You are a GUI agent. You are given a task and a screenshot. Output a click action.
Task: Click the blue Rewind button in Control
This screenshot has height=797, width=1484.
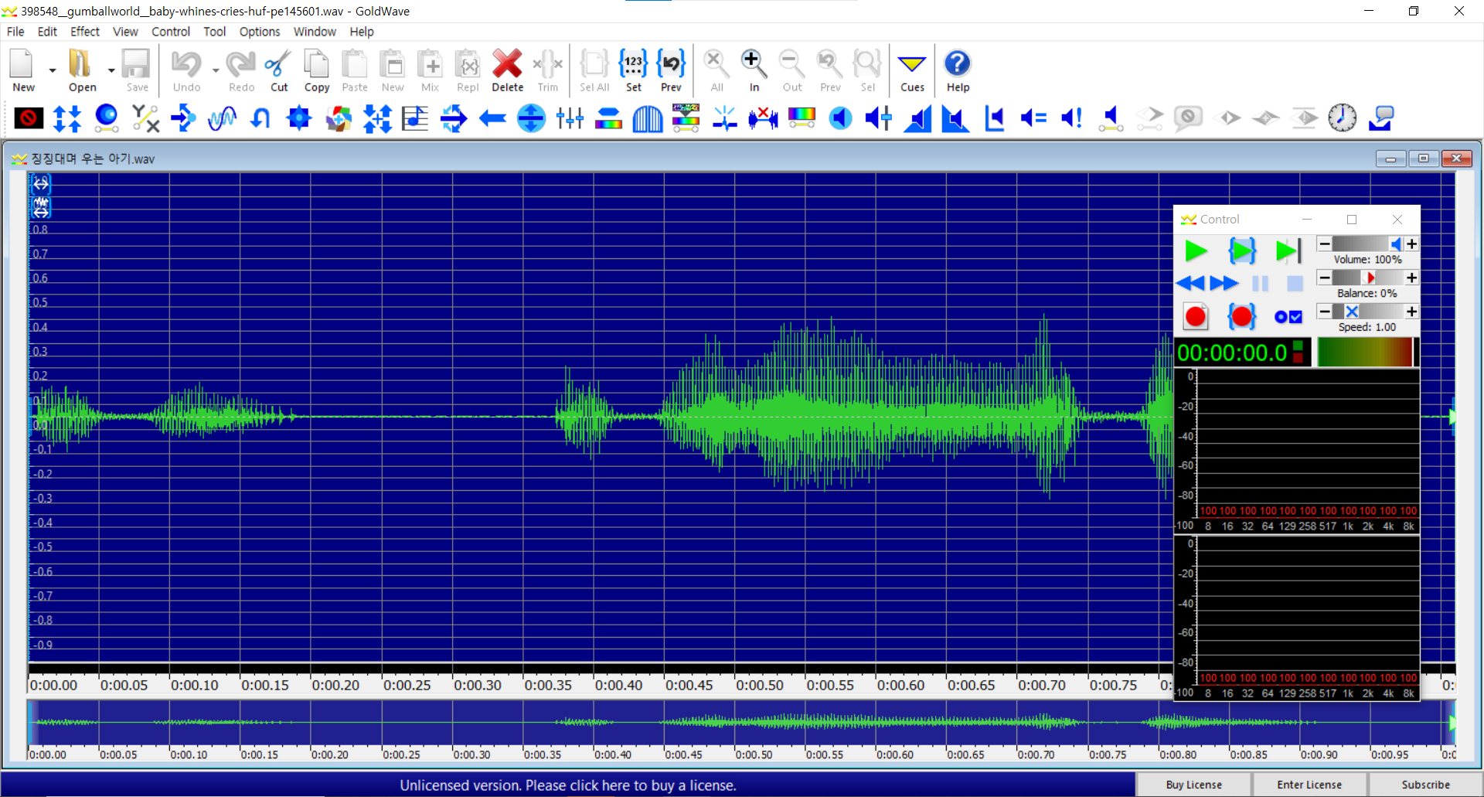click(x=1190, y=284)
